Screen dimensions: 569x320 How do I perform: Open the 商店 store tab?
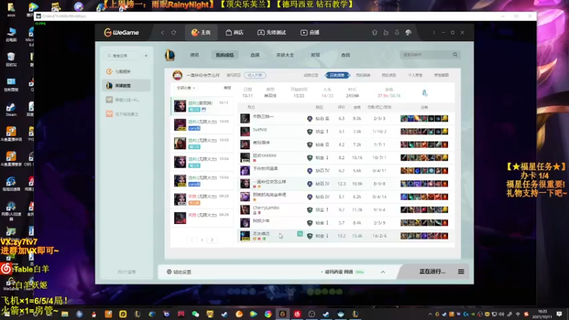point(235,33)
